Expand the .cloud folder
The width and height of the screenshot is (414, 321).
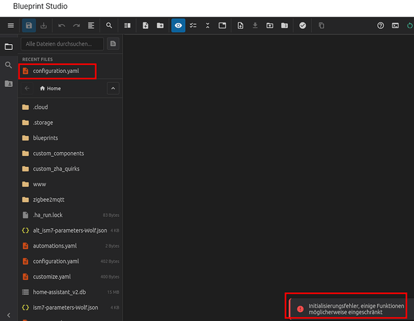point(70,107)
